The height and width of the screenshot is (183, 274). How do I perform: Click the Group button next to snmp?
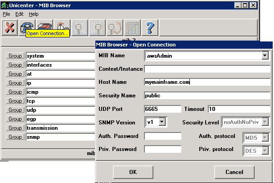pyautogui.click(x=15, y=137)
